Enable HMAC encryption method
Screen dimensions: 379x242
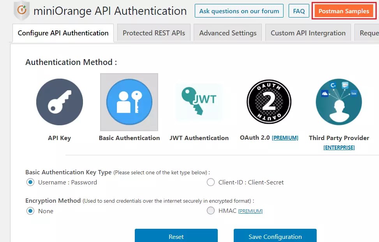(211, 210)
